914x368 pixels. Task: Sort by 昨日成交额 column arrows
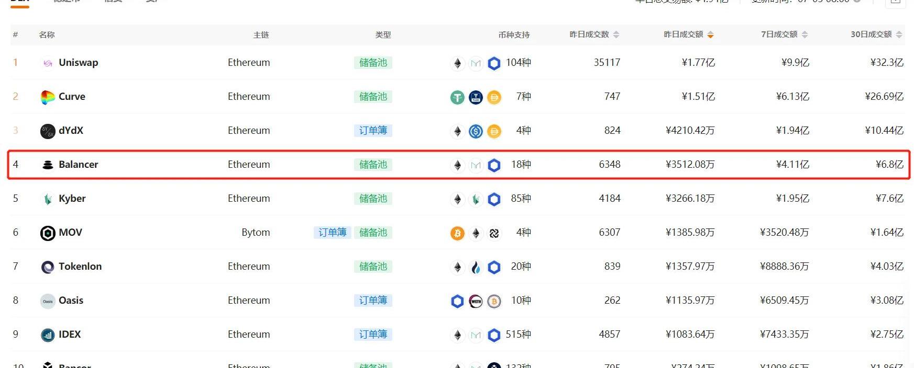point(710,34)
